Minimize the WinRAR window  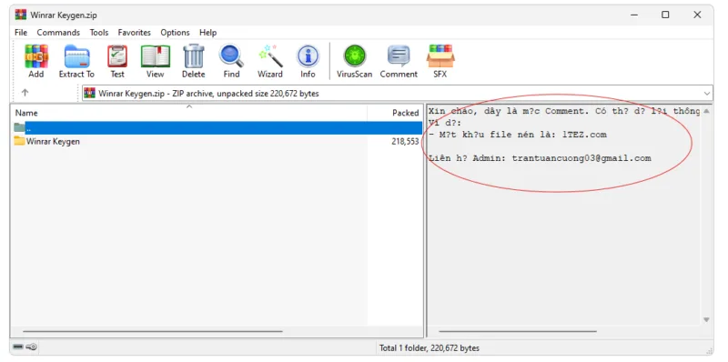(x=633, y=15)
